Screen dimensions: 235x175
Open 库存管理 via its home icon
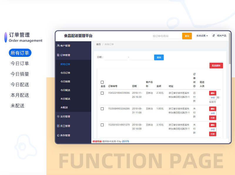pyautogui.click(x=58, y=135)
